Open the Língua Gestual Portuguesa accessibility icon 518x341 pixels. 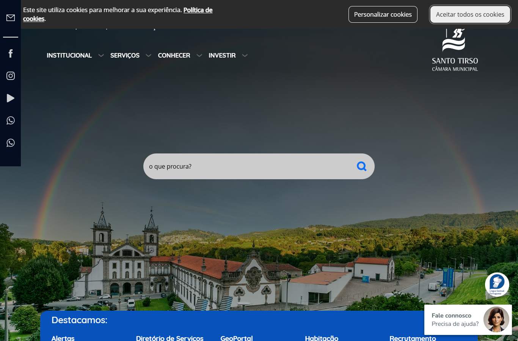[x=497, y=285]
